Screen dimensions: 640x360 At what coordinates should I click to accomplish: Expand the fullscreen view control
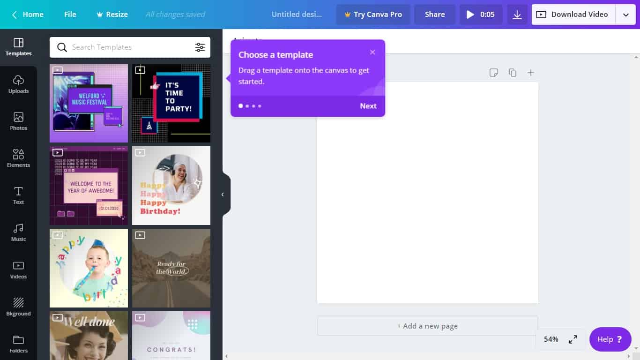573,339
